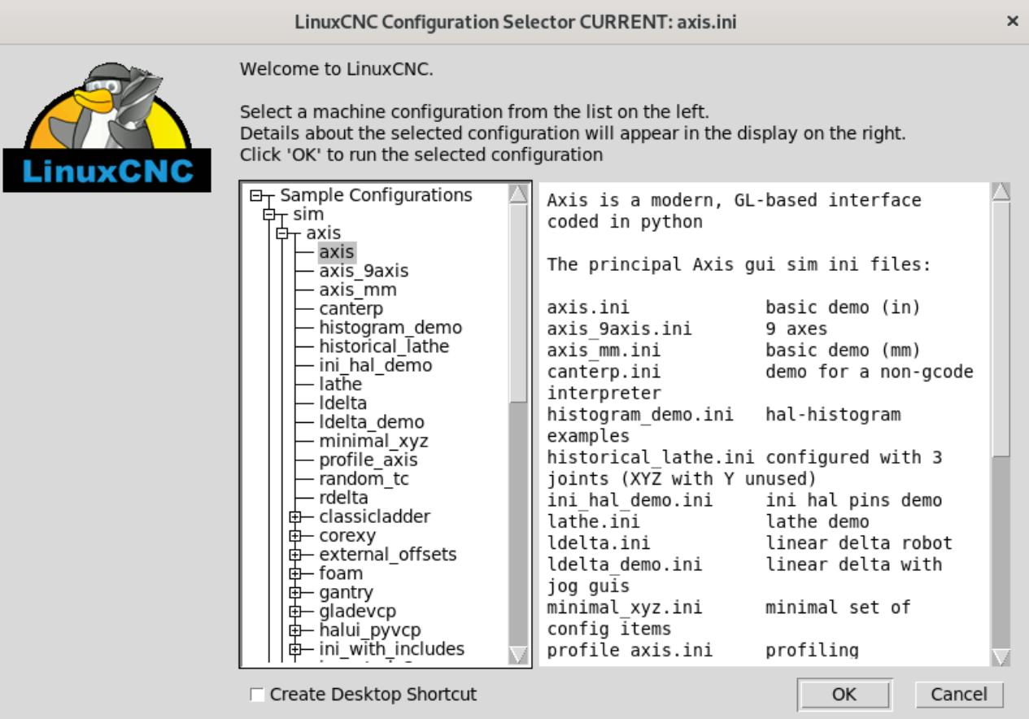Expand the foam node
The width and height of the screenshot is (1029, 719).
[x=295, y=573]
